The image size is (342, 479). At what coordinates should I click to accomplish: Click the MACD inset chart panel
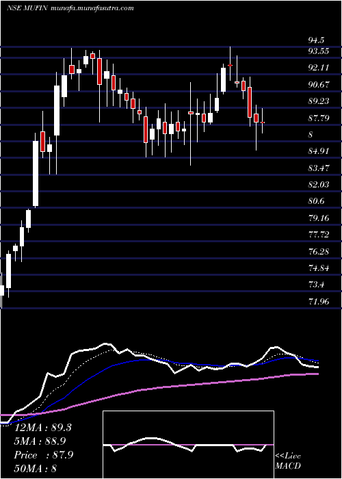pyautogui.click(x=188, y=445)
